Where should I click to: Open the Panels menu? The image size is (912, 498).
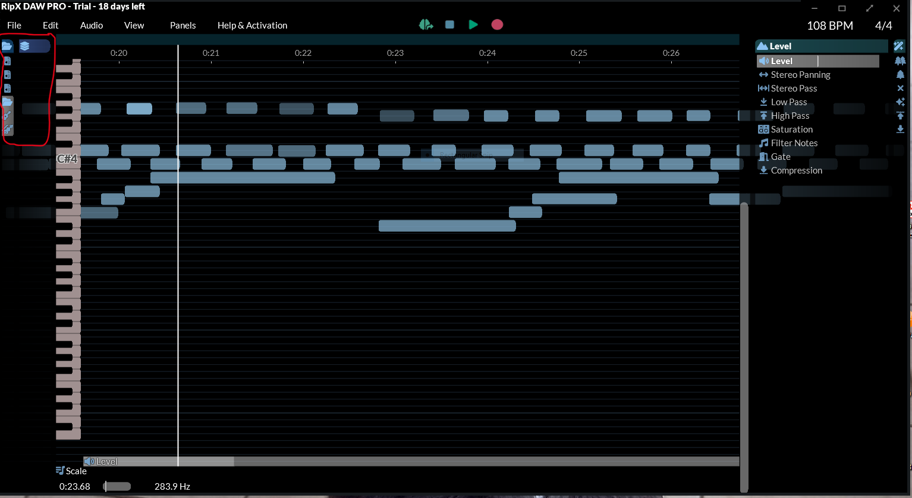pyautogui.click(x=183, y=26)
